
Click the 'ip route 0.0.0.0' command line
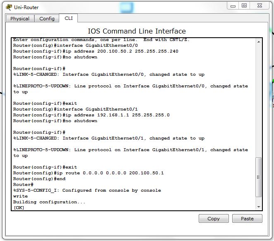point(88,173)
